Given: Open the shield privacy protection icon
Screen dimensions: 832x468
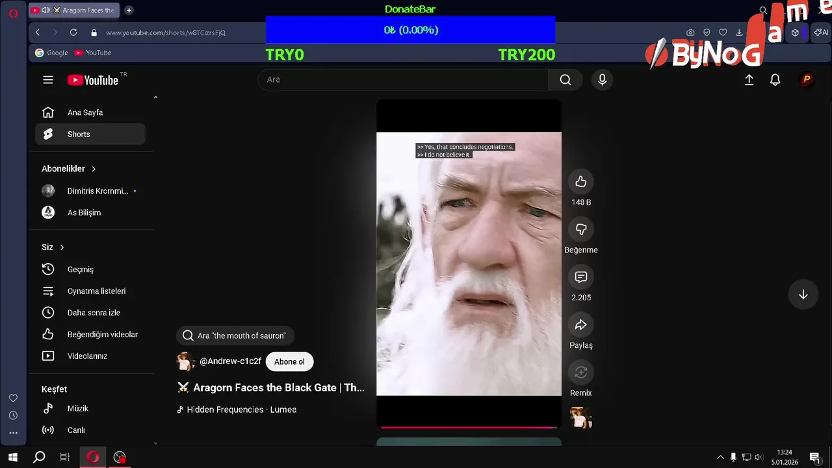Looking at the screenshot, I should point(707,32).
